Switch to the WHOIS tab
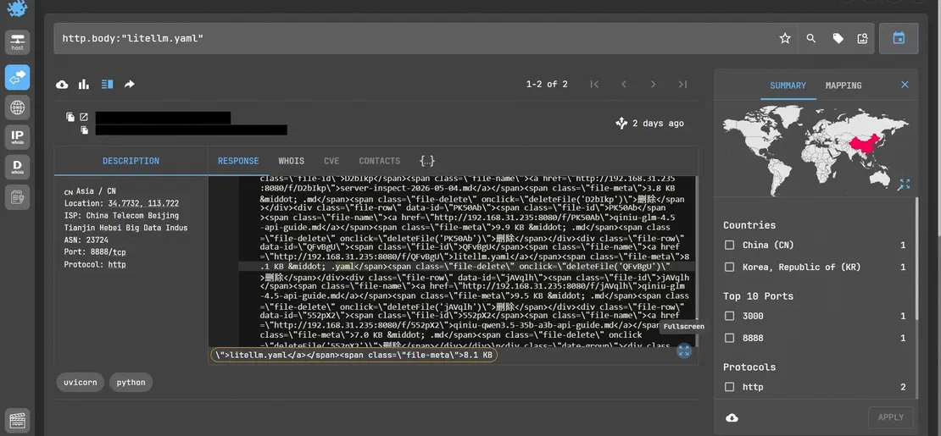The image size is (941, 436). 291,161
